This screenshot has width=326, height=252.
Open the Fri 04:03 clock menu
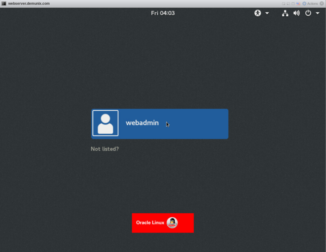coord(163,13)
